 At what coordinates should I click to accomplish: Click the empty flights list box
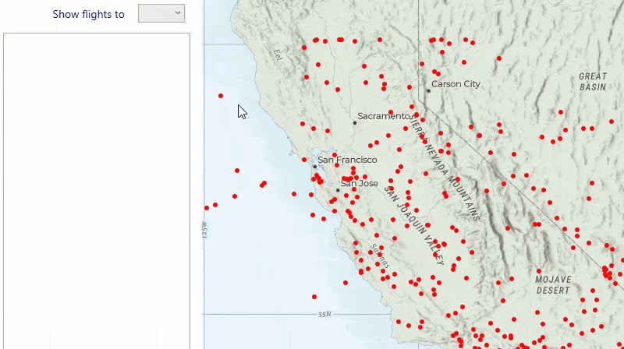[x=97, y=191]
